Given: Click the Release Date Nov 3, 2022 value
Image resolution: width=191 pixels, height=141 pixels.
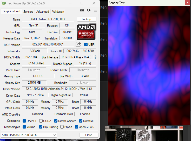Looking at the screenshot, I should click(32, 38).
